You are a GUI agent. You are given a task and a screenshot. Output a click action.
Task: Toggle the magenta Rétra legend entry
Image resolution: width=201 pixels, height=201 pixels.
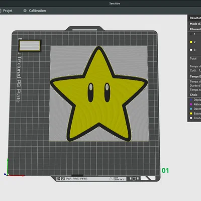click(191, 104)
